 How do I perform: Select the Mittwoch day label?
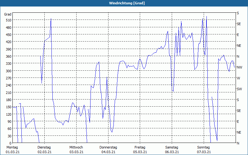(76, 148)
